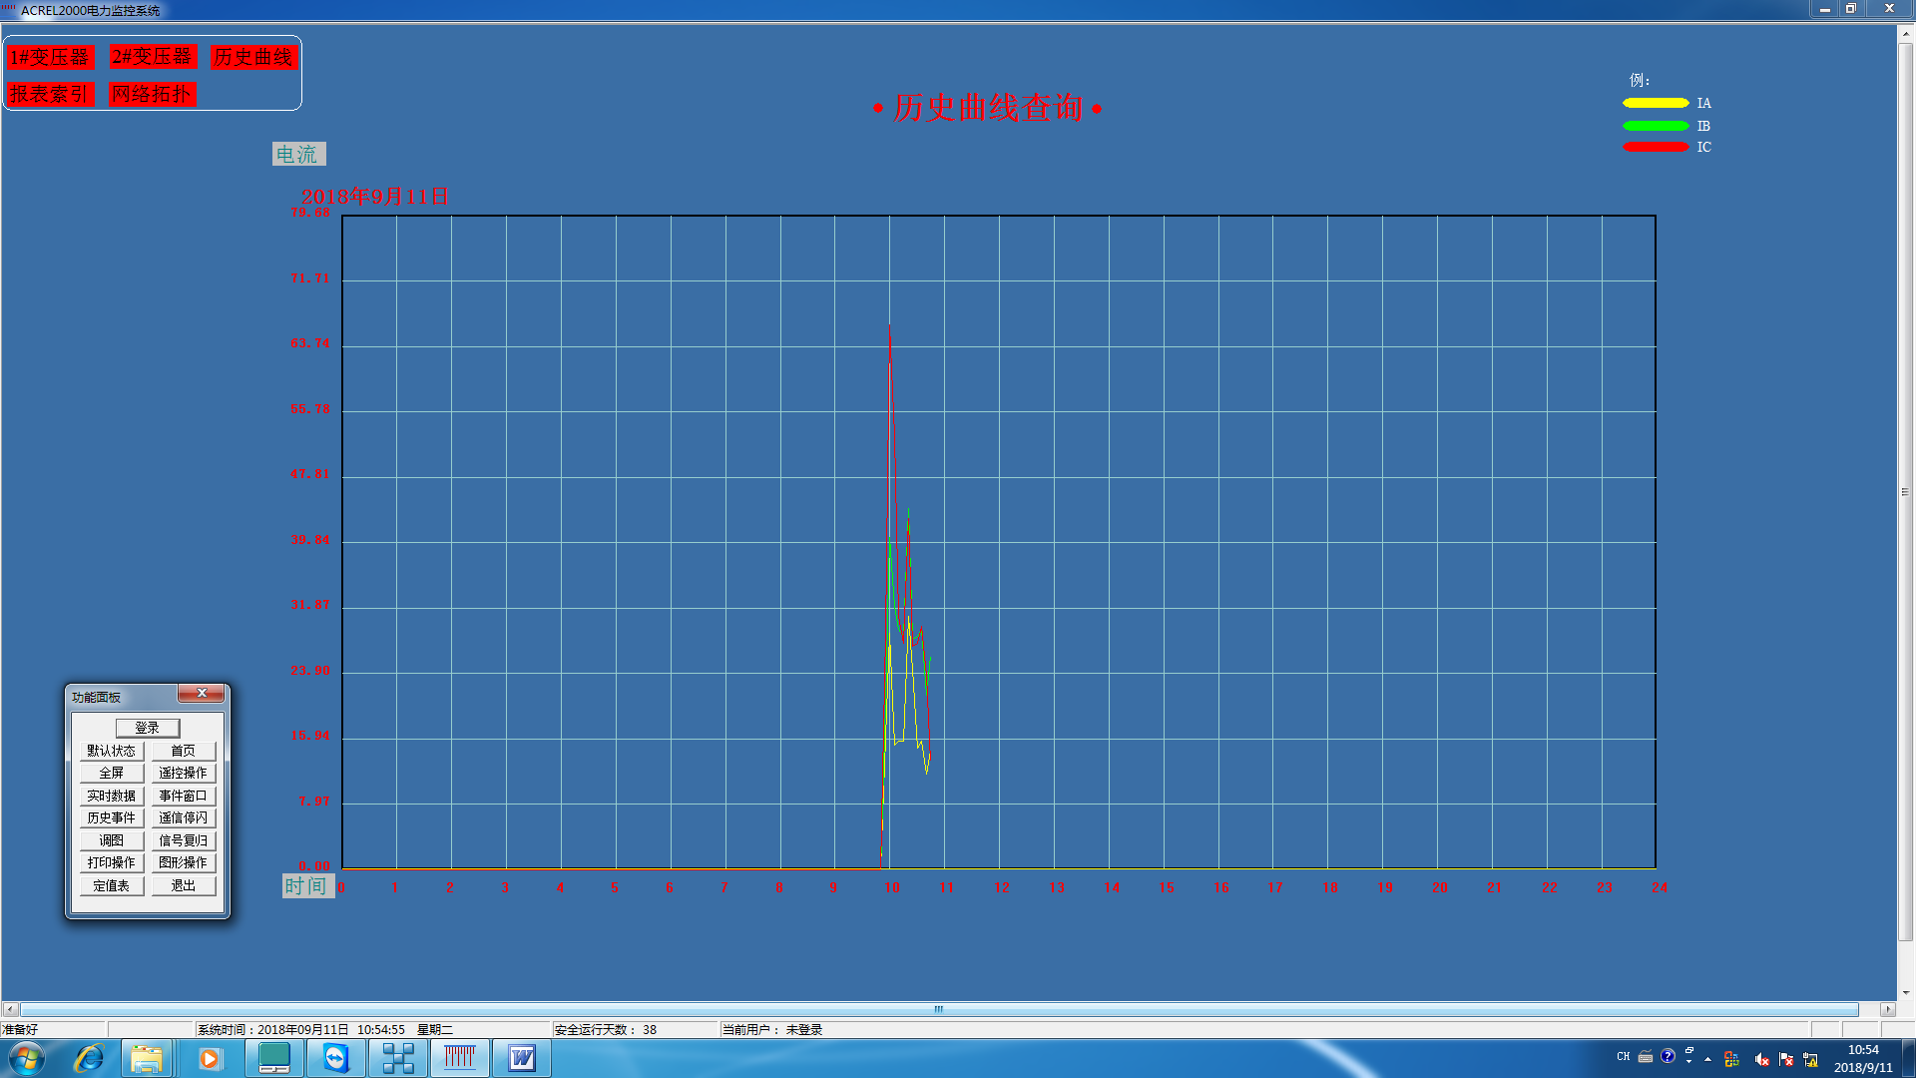Go to the 网络拓扑 network topology page

coord(152,94)
